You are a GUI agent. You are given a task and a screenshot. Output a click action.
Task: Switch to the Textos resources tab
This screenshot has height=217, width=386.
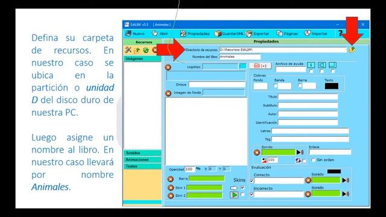coord(142,166)
